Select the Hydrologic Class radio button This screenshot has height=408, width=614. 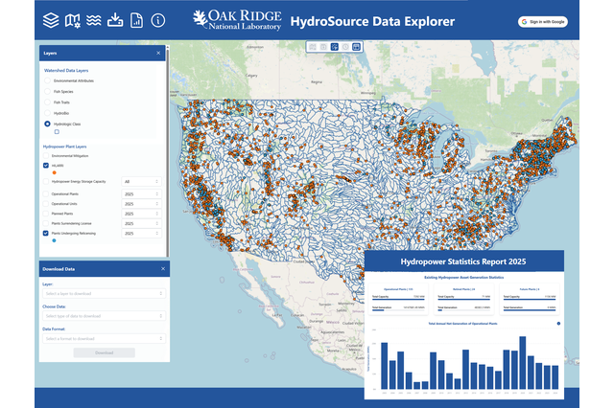pyautogui.click(x=47, y=124)
